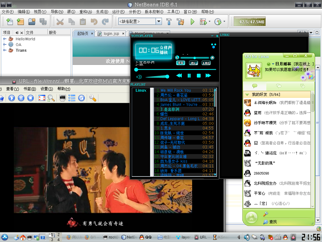Image resolution: width=322 pixels, height=242 pixels.
Task: Click the Build Main Project hammer icon
Action: (x=169, y=21)
